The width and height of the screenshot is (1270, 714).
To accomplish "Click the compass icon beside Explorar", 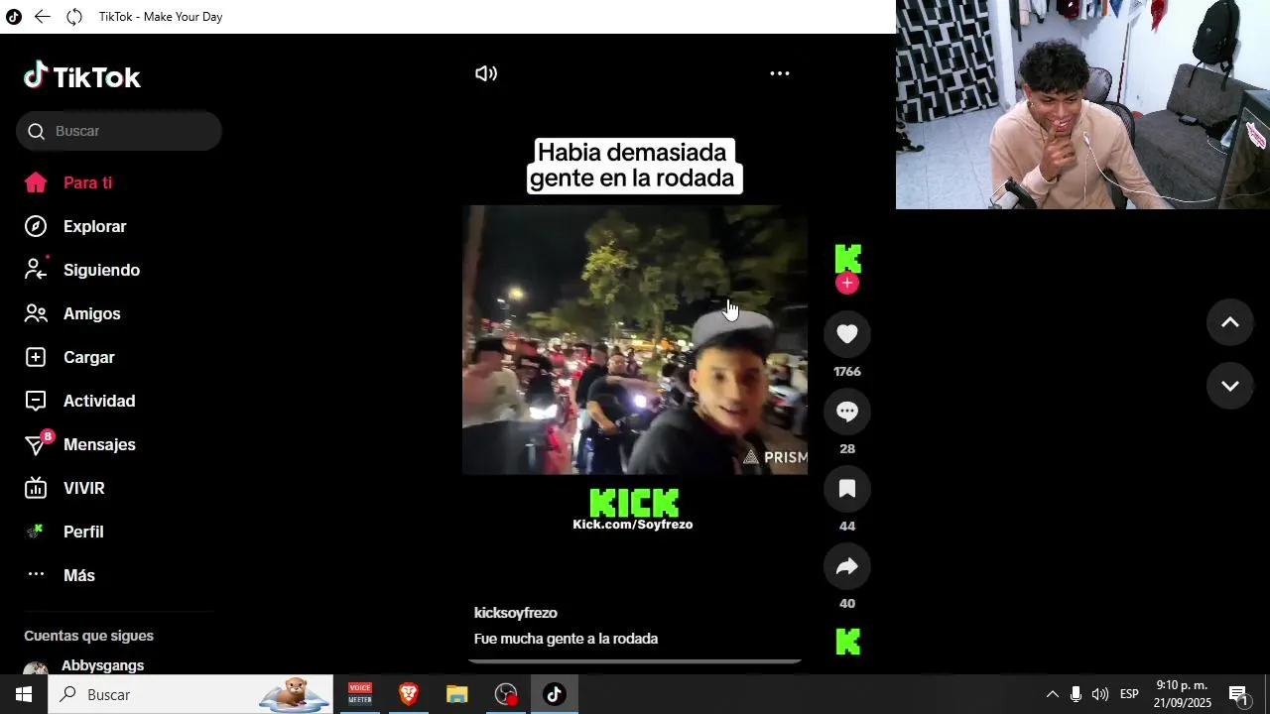I will click(x=36, y=226).
